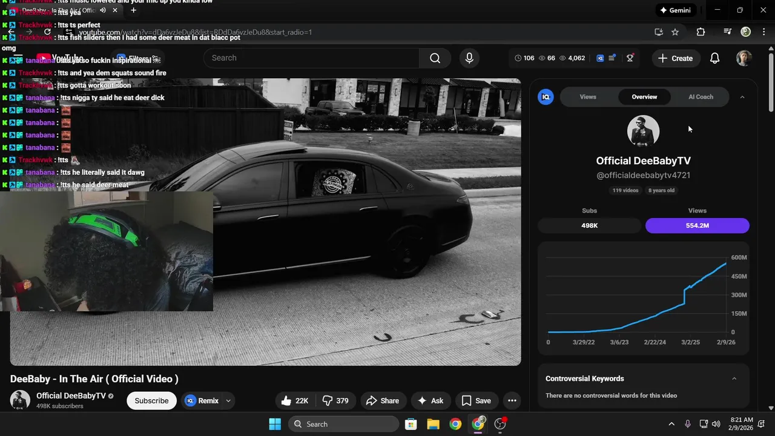Image resolution: width=775 pixels, height=436 pixels.
Task: Open the Chrome profile avatar
Action: pos(746,31)
